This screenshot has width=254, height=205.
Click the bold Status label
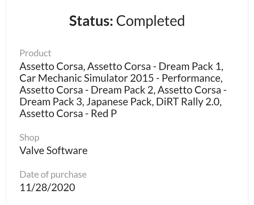click(x=91, y=21)
